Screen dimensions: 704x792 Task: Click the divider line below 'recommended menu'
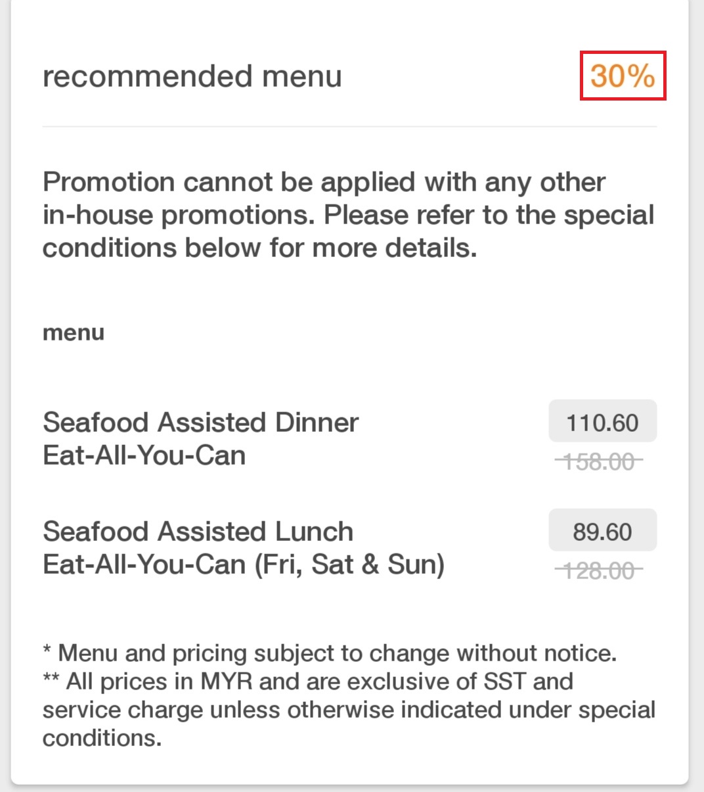(x=349, y=126)
